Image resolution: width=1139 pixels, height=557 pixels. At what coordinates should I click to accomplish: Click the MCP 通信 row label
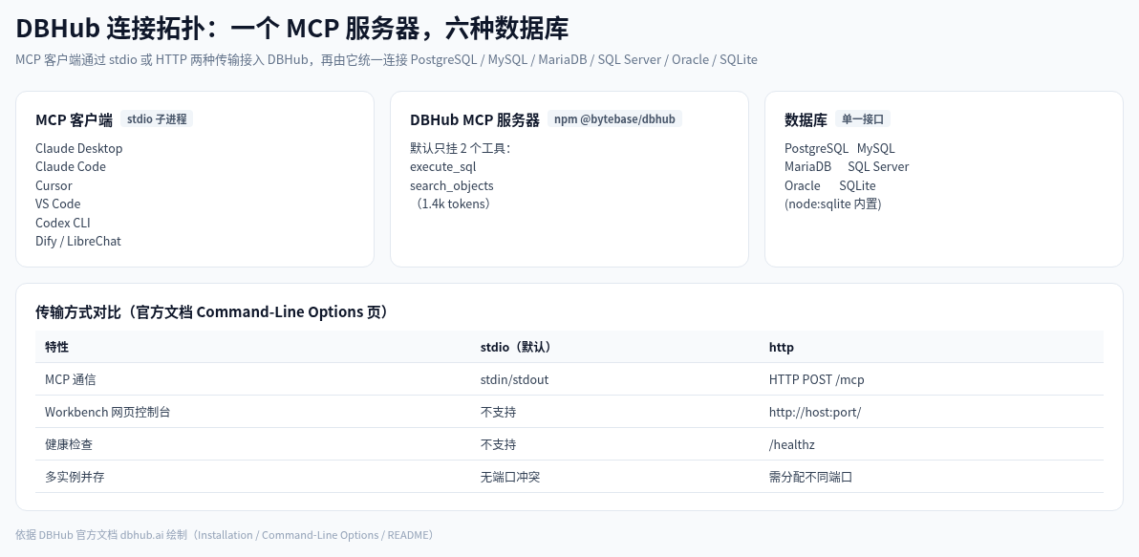[70, 379]
